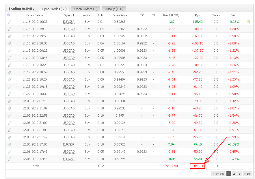The height and width of the screenshot is (179, 255).
Task: Open USDCAD symbol link in 11.16.2012 19:19 row
Action: click(69, 29)
